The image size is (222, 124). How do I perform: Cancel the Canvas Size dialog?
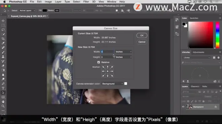pyautogui.click(x=142, y=42)
